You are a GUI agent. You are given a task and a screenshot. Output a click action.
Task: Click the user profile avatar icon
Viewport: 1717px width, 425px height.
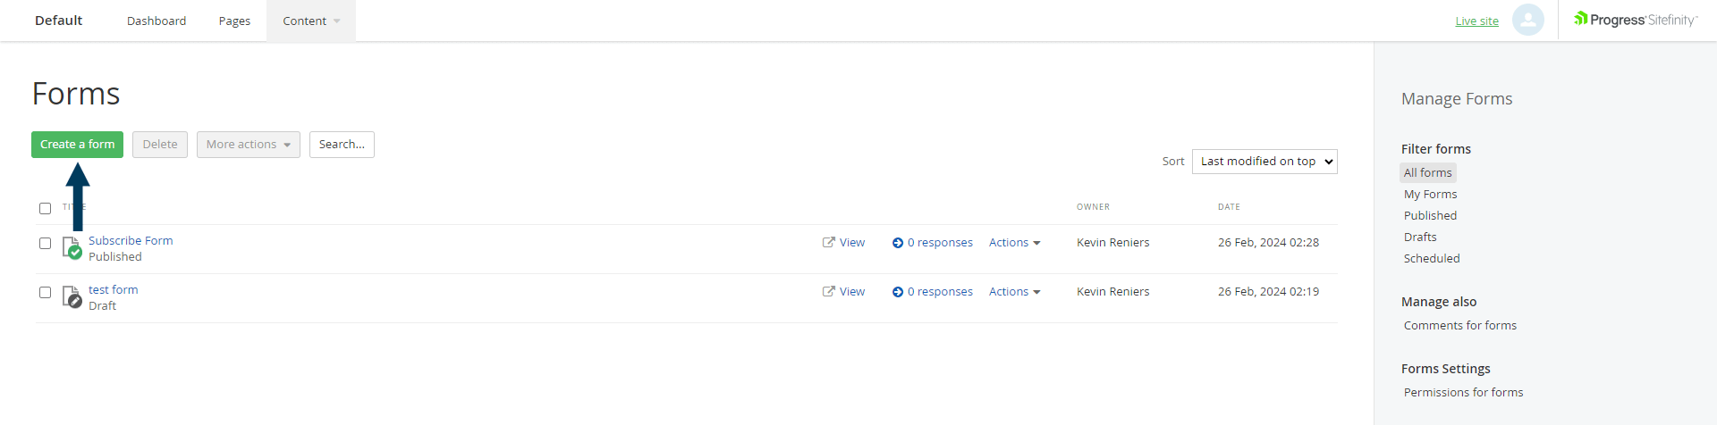[x=1527, y=20]
